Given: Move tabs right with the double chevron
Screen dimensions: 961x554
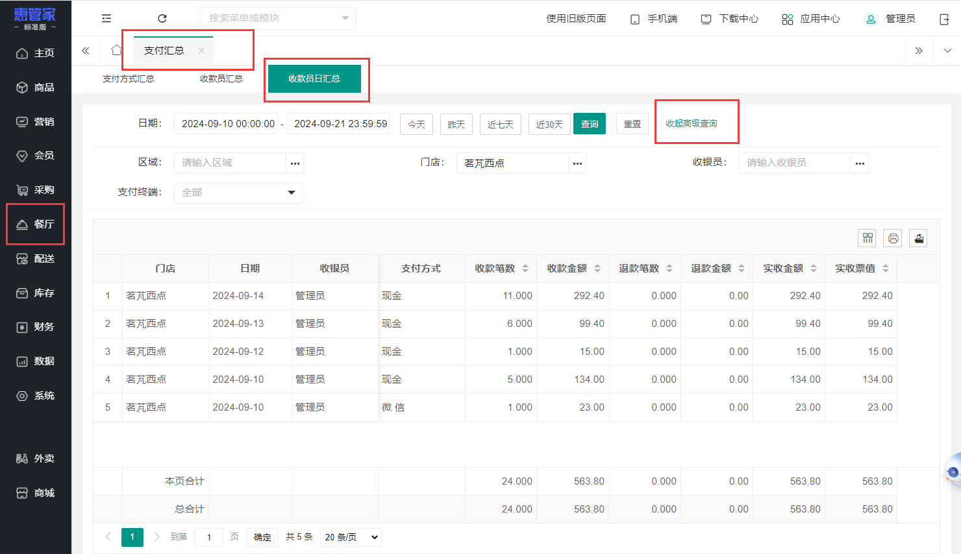Looking at the screenshot, I should pos(919,51).
